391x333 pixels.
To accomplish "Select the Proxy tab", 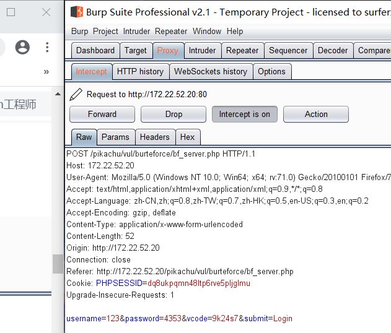I will click(168, 51).
